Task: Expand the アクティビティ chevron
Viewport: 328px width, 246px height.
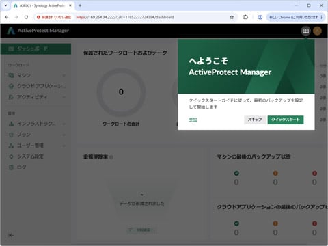Action: (x=64, y=97)
